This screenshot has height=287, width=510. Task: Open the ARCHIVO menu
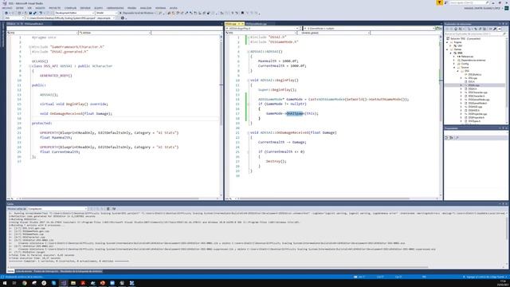(x=7, y=8)
